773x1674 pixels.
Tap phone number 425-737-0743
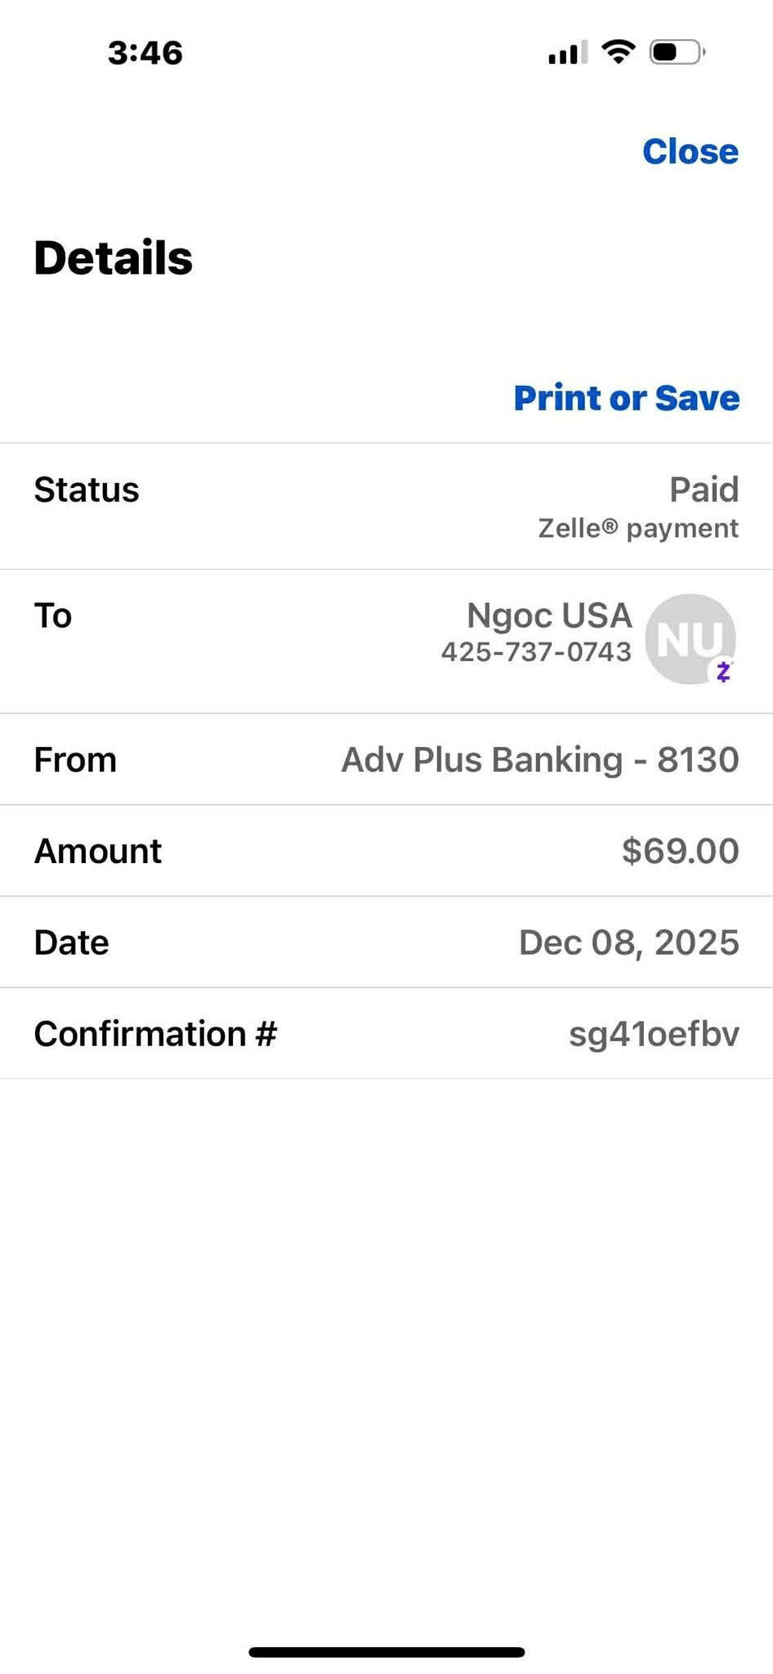click(536, 652)
